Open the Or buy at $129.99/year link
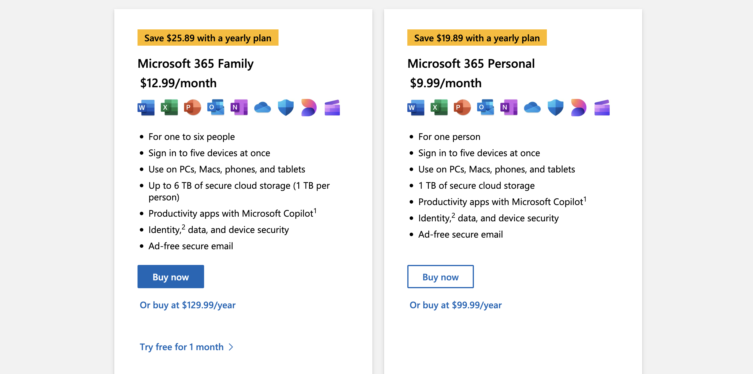The width and height of the screenshot is (753, 374). 188,305
